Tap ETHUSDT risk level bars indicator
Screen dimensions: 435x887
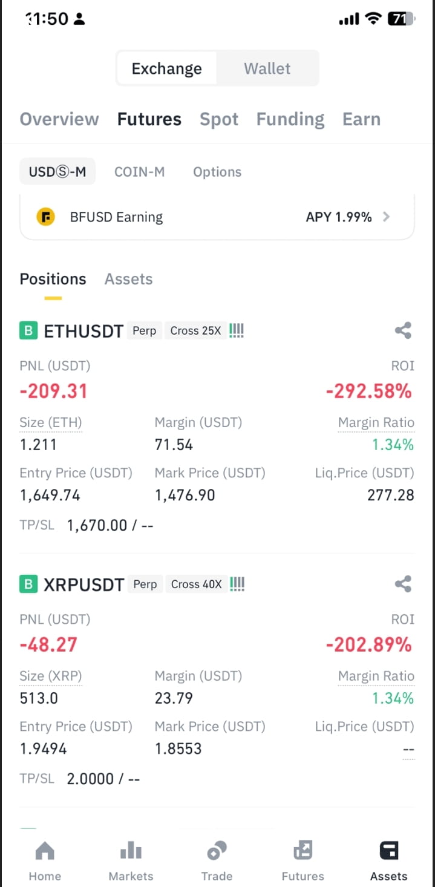pyautogui.click(x=237, y=331)
